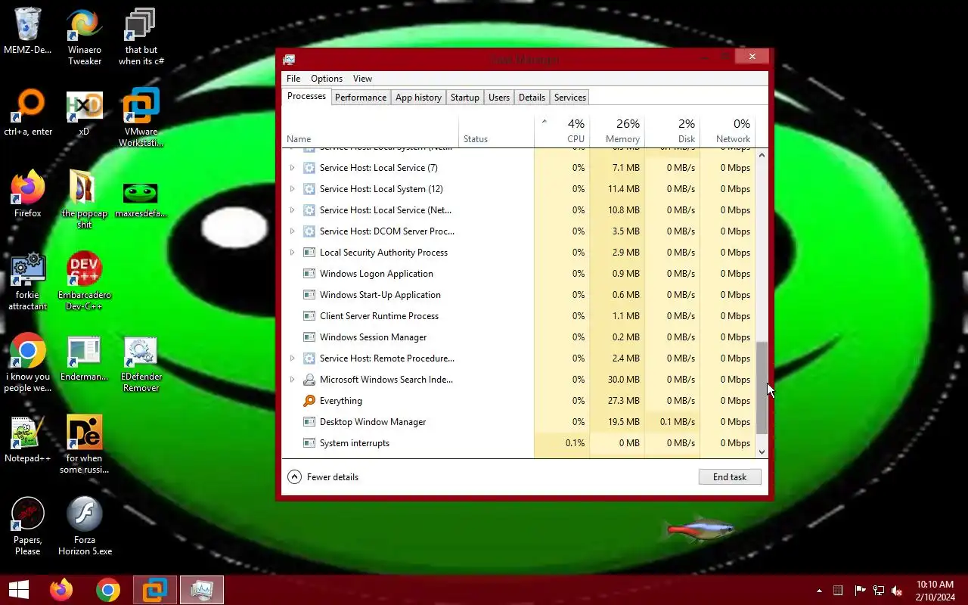Select 'the popcap shit' folder icon
This screenshot has width=968, height=605.
point(84,200)
